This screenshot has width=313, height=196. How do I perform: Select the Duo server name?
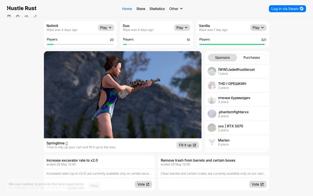pyautogui.click(x=126, y=26)
